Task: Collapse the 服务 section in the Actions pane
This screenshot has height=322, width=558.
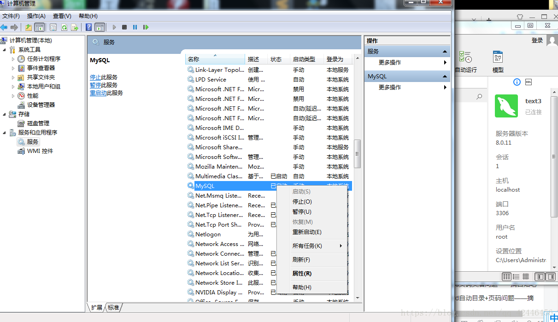Action: pyautogui.click(x=445, y=52)
